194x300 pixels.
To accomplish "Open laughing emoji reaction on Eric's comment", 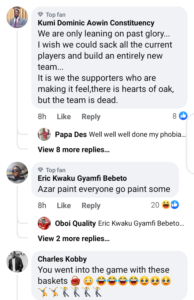I will 166,205.
